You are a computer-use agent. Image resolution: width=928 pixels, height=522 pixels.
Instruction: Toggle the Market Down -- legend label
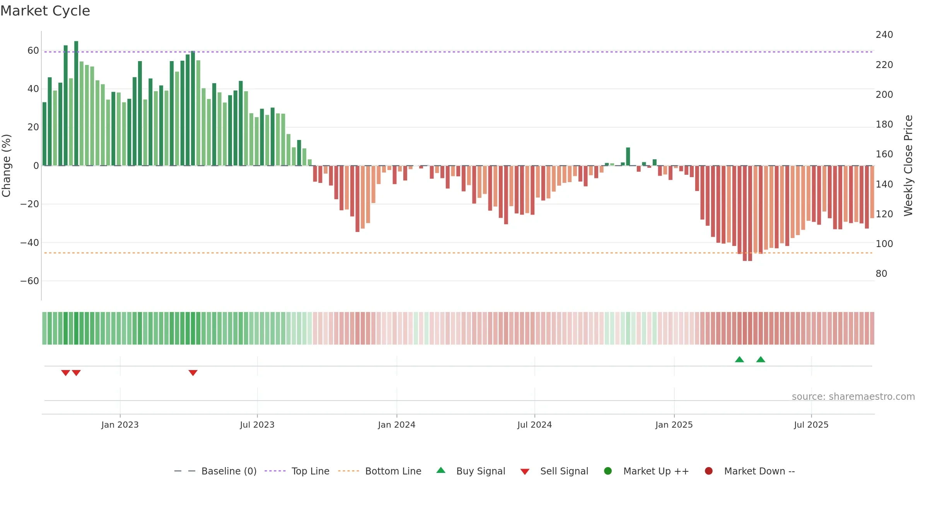click(x=759, y=471)
